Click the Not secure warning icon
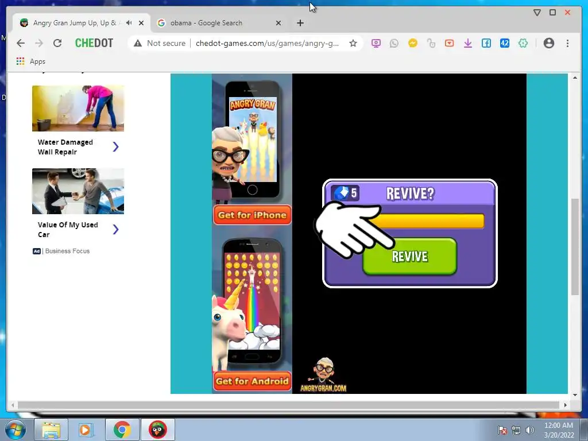588x441 pixels. point(138,43)
